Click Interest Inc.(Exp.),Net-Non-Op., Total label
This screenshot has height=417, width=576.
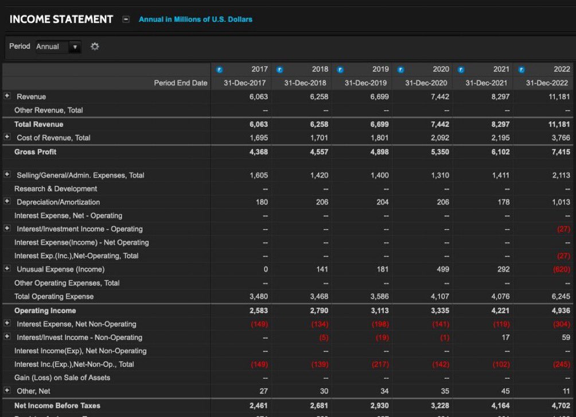click(x=74, y=364)
